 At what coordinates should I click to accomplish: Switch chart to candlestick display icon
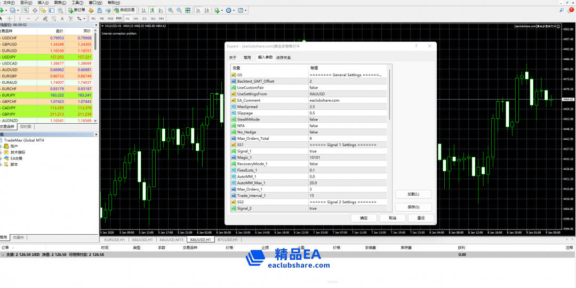coord(153,10)
